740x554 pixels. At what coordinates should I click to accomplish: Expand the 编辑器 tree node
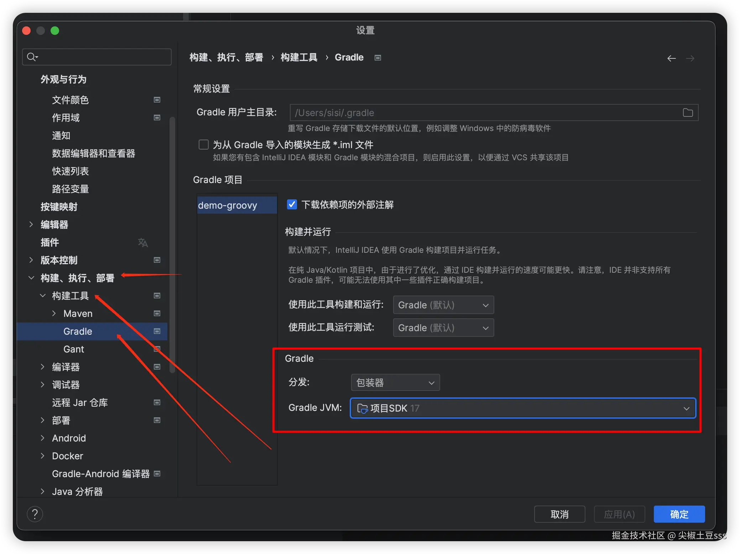click(31, 224)
